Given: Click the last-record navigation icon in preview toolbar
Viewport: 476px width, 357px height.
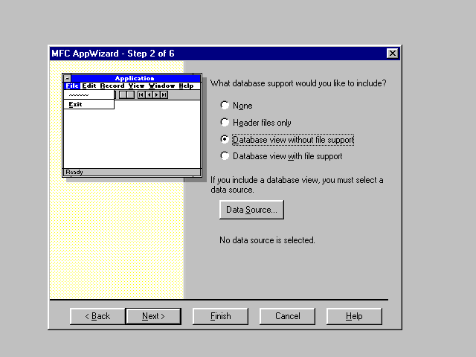Looking at the screenshot, I should point(164,94).
